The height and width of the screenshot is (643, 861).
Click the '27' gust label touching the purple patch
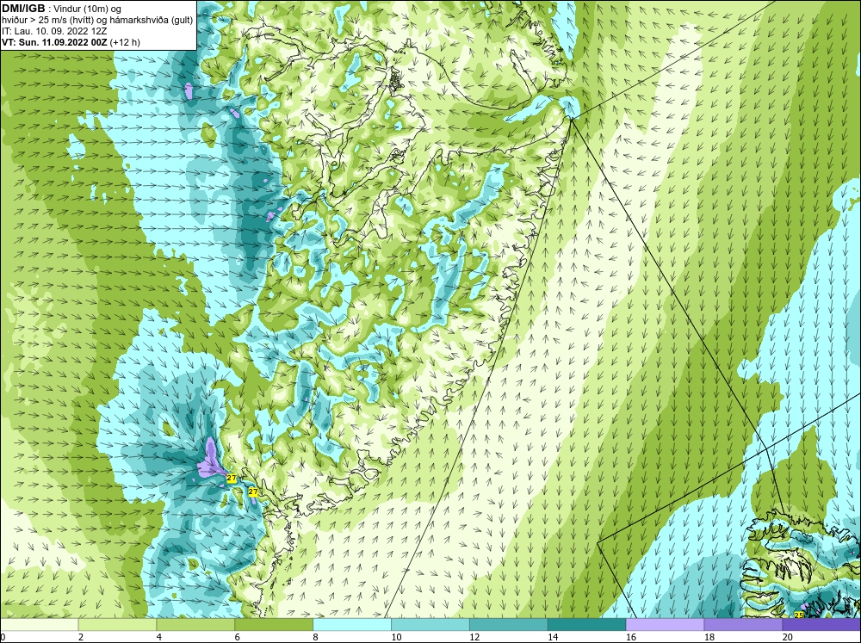tap(231, 479)
